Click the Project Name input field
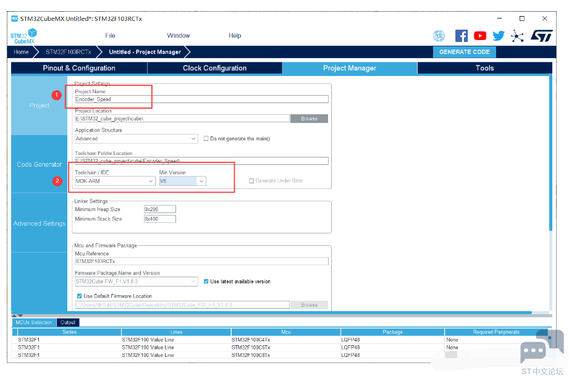The image size is (569, 381). pyautogui.click(x=201, y=99)
